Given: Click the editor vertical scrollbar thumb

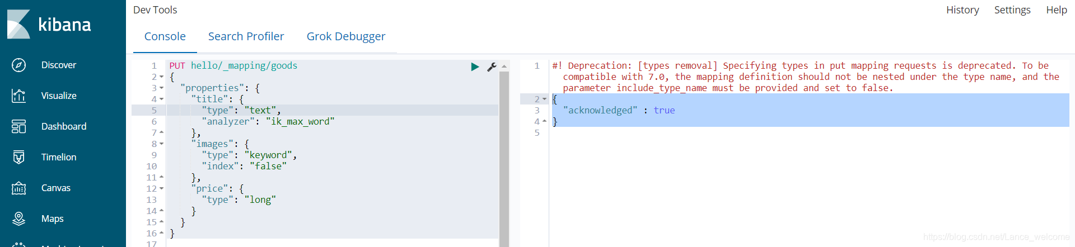Looking at the screenshot, I should [504, 159].
